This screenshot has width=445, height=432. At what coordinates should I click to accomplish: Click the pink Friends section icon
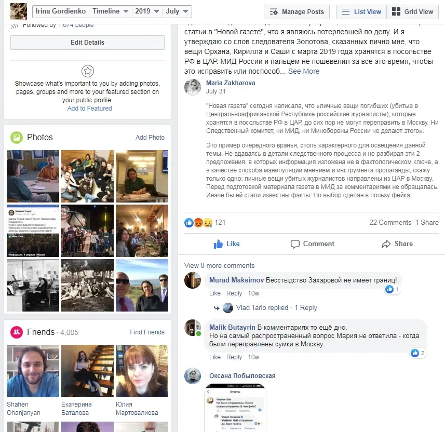coord(17,332)
